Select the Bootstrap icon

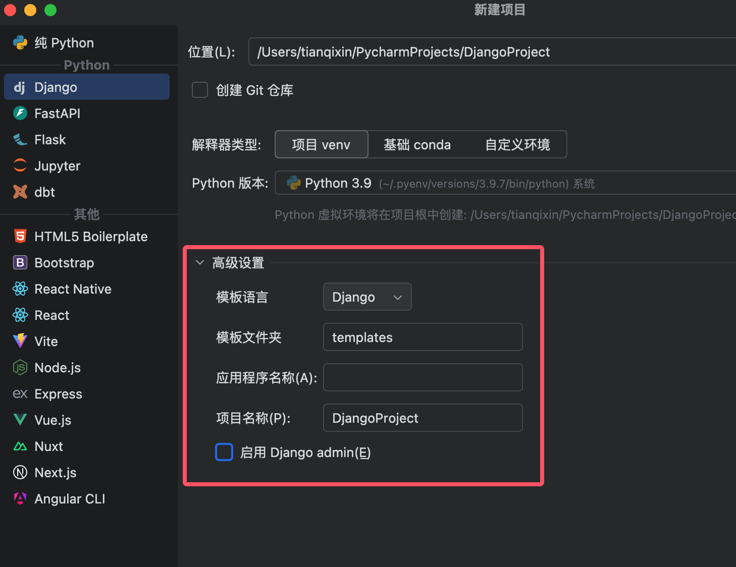point(20,262)
